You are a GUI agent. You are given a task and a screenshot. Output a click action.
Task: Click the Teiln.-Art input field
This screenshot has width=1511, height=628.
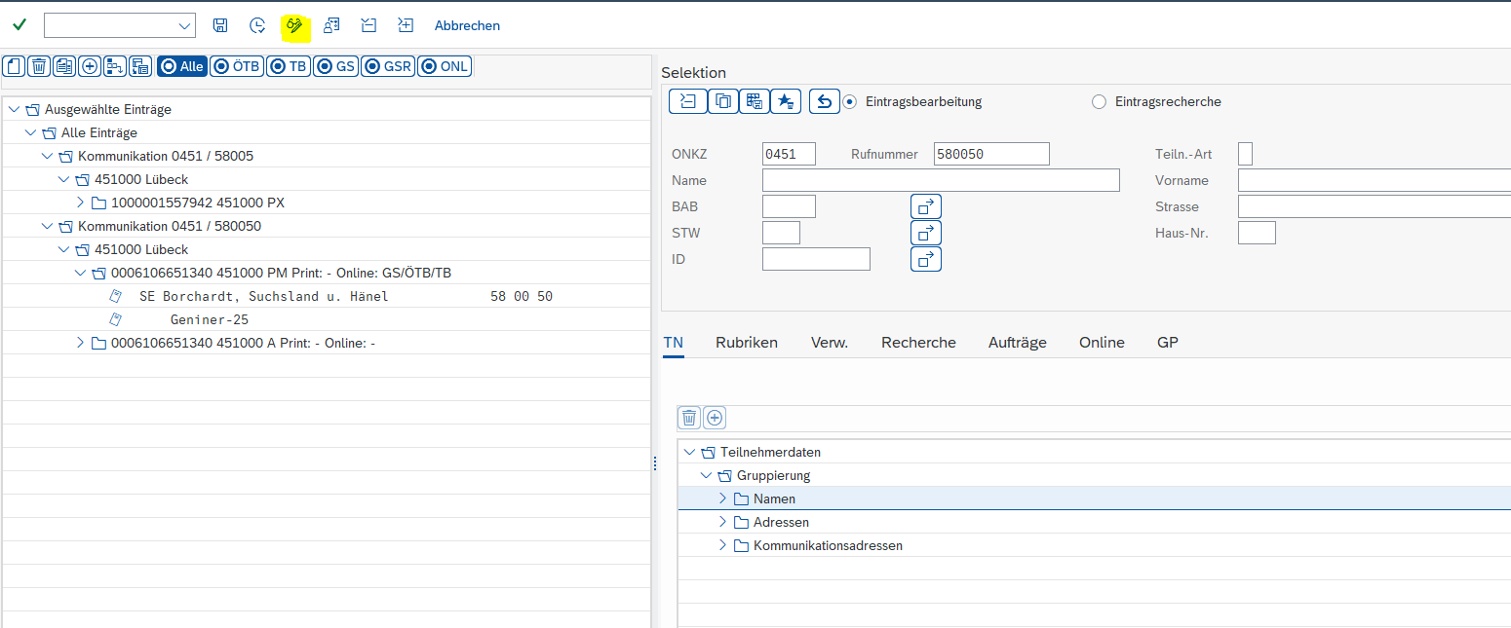click(1245, 154)
